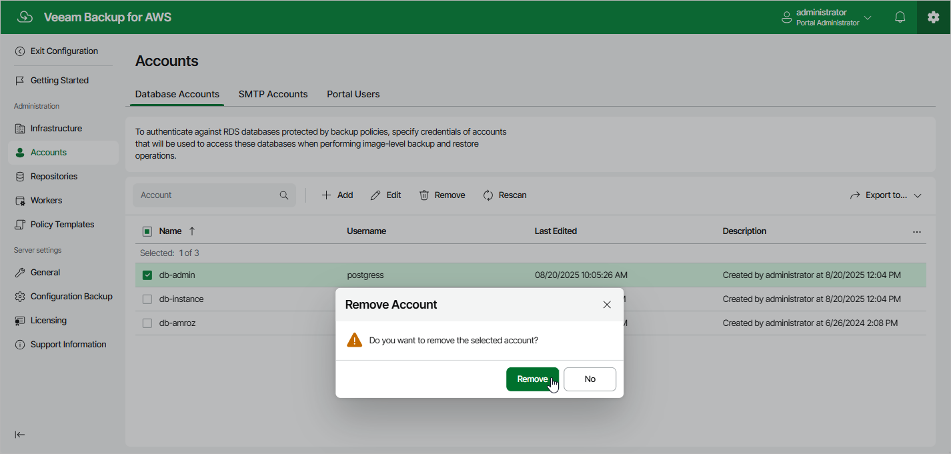Sort by Name column arrow
Image resolution: width=951 pixels, height=454 pixels.
pos(192,231)
